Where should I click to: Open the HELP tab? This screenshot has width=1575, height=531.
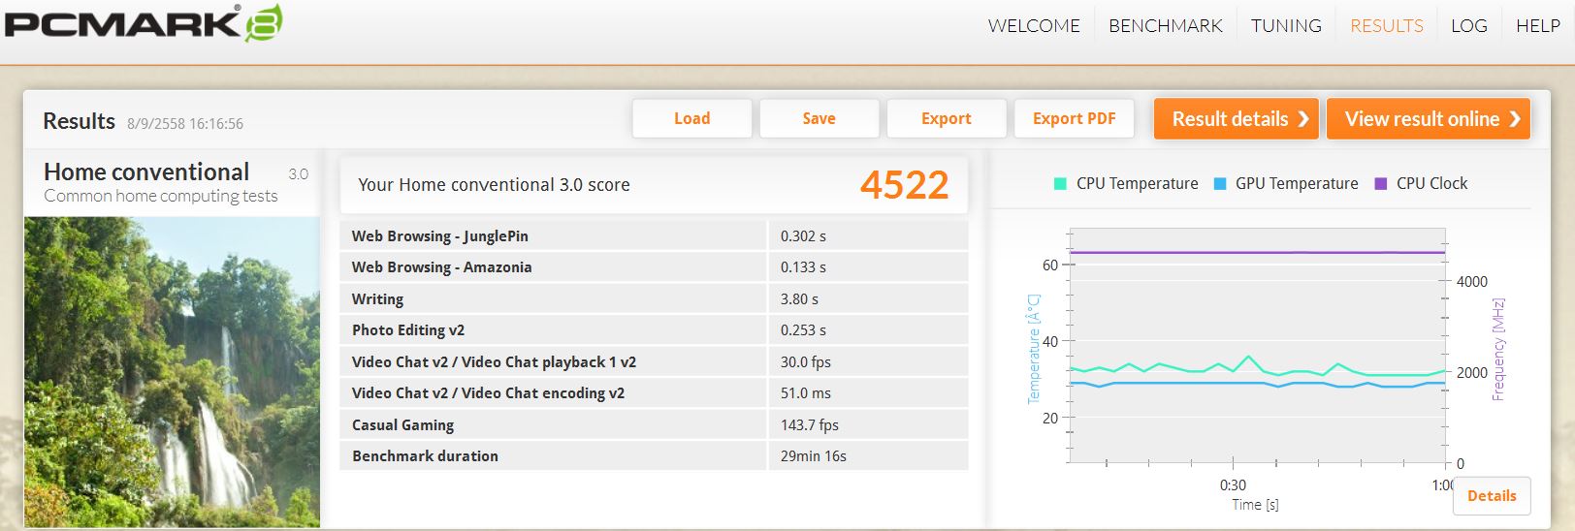pyautogui.click(x=1538, y=26)
